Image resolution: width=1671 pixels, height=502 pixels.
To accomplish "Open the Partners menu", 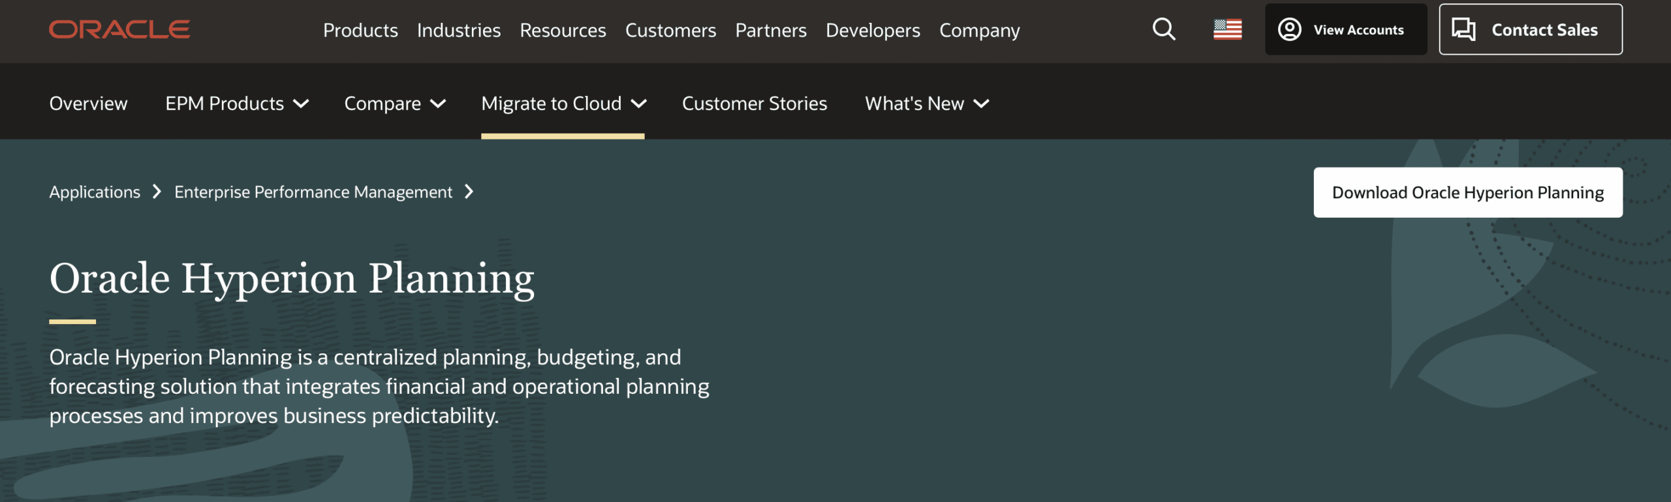I will tap(771, 30).
